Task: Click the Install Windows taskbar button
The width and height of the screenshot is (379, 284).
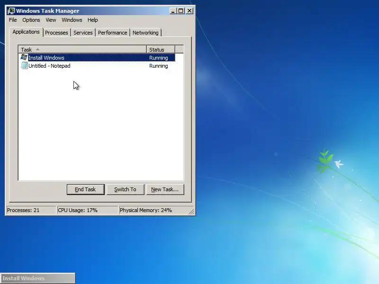Action: (x=38, y=278)
